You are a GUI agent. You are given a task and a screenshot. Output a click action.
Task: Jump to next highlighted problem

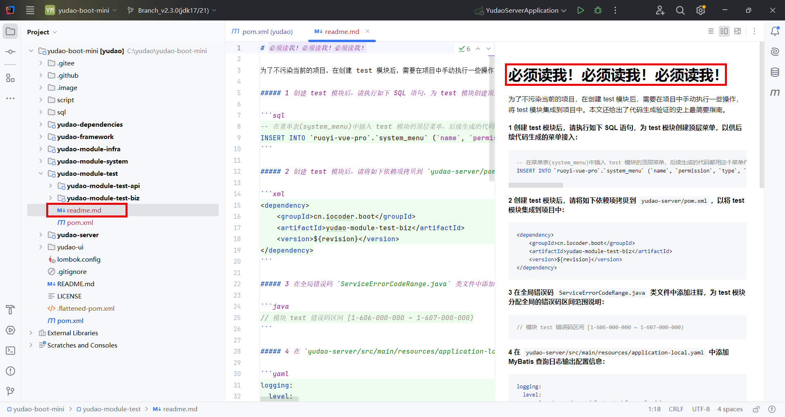point(489,49)
